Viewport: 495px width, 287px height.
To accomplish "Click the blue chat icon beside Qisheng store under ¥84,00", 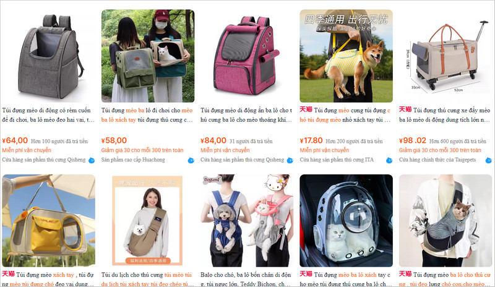I will click(290, 160).
